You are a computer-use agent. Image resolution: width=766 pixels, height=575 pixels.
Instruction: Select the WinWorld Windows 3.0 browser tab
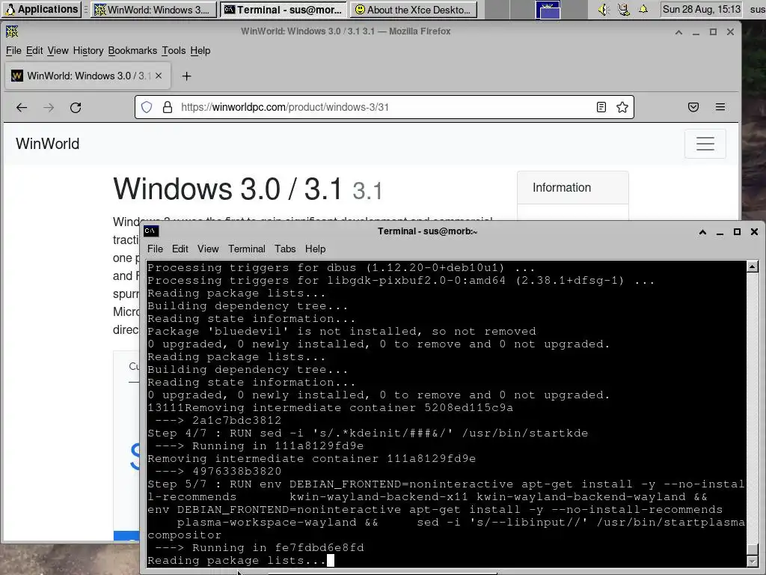click(88, 76)
